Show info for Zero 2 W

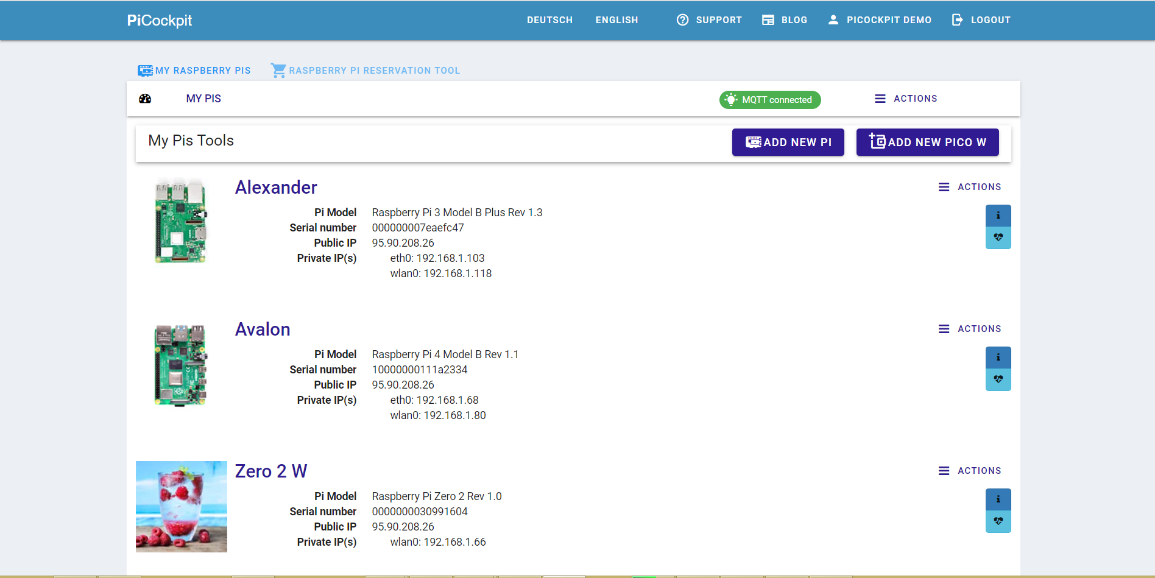coord(998,499)
